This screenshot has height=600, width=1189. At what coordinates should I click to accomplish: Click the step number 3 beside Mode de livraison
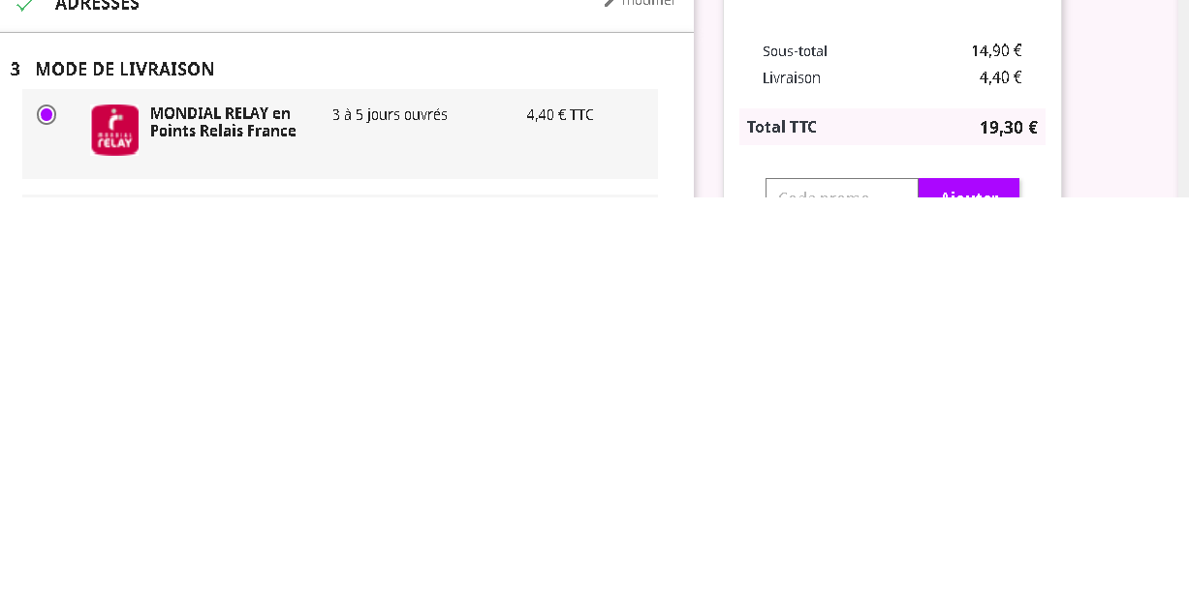pos(16,70)
